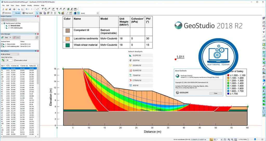The image size is (266, 141).
Task: Save the project with the floppy disk icon
Action: pyautogui.click(x=10, y=9)
